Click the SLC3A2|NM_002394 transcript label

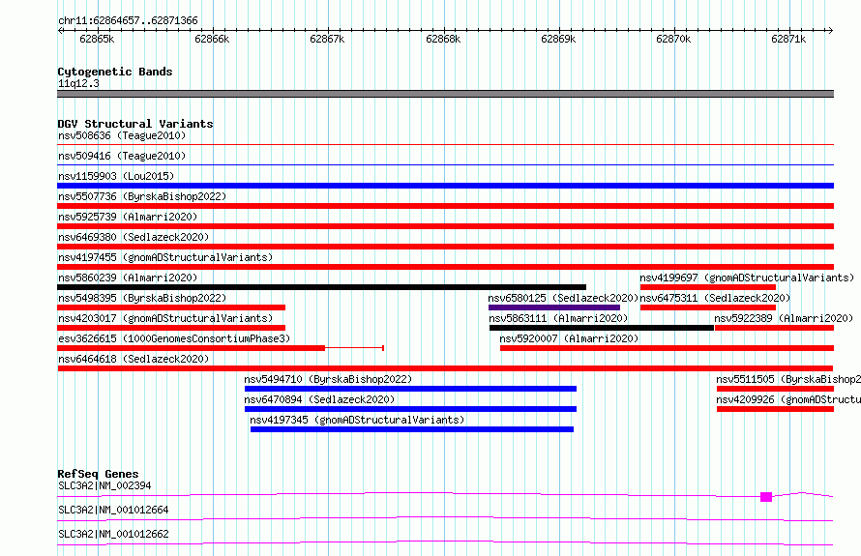pyautogui.click(x=104, y=485)
